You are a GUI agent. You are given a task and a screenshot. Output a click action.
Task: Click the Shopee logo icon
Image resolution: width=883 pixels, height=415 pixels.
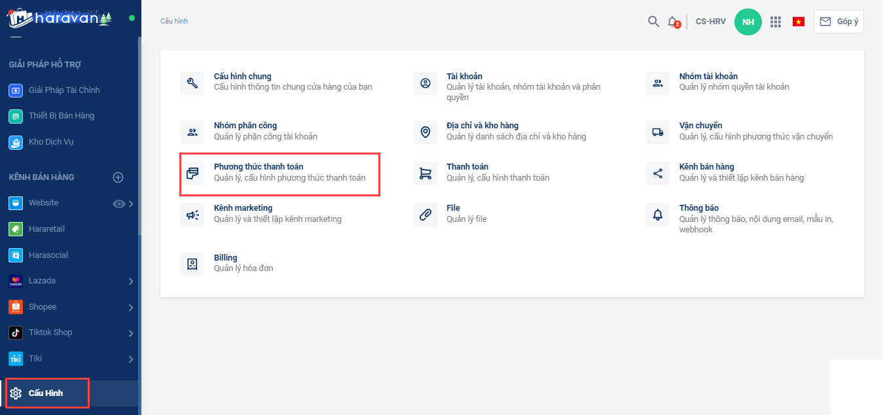(16, 307)
